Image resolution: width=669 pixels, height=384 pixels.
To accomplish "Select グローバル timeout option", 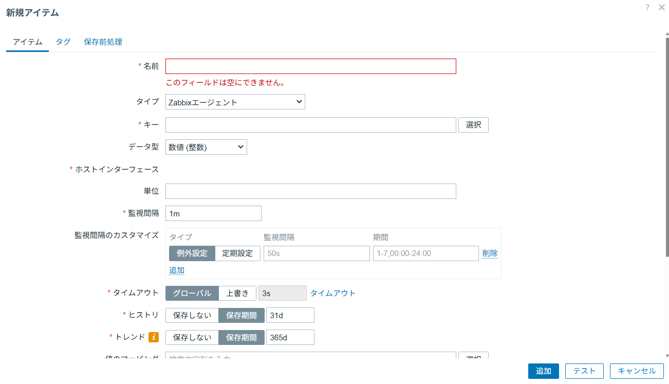I will click(x=192, y=293).
